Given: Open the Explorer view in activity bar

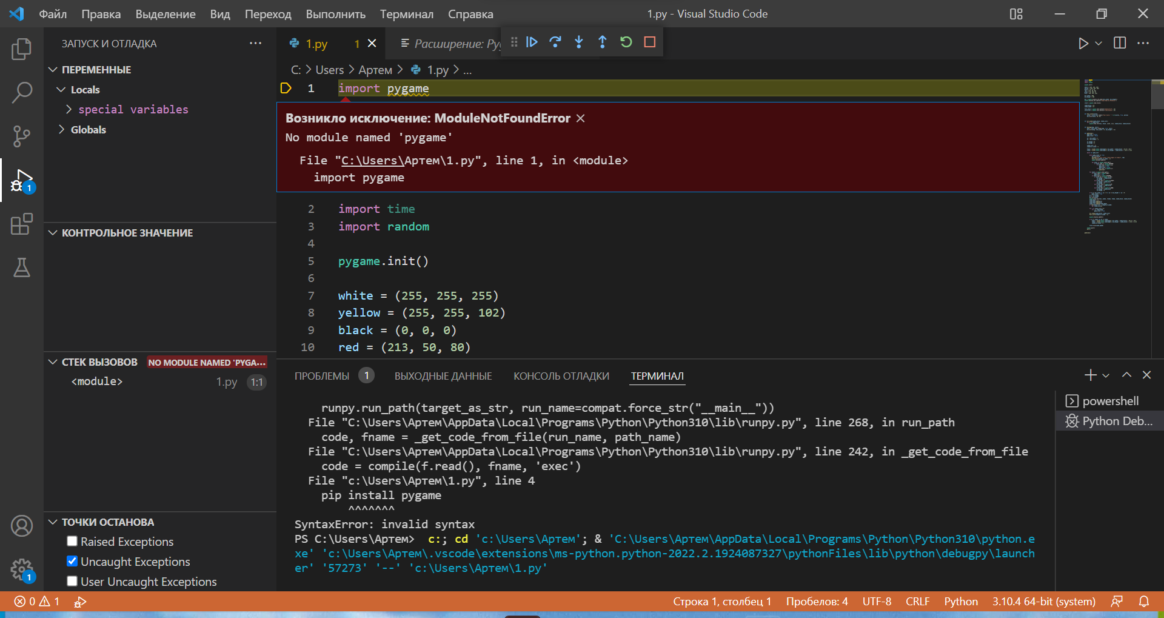Looking at the screenshot, I should [x=22, y=49].
